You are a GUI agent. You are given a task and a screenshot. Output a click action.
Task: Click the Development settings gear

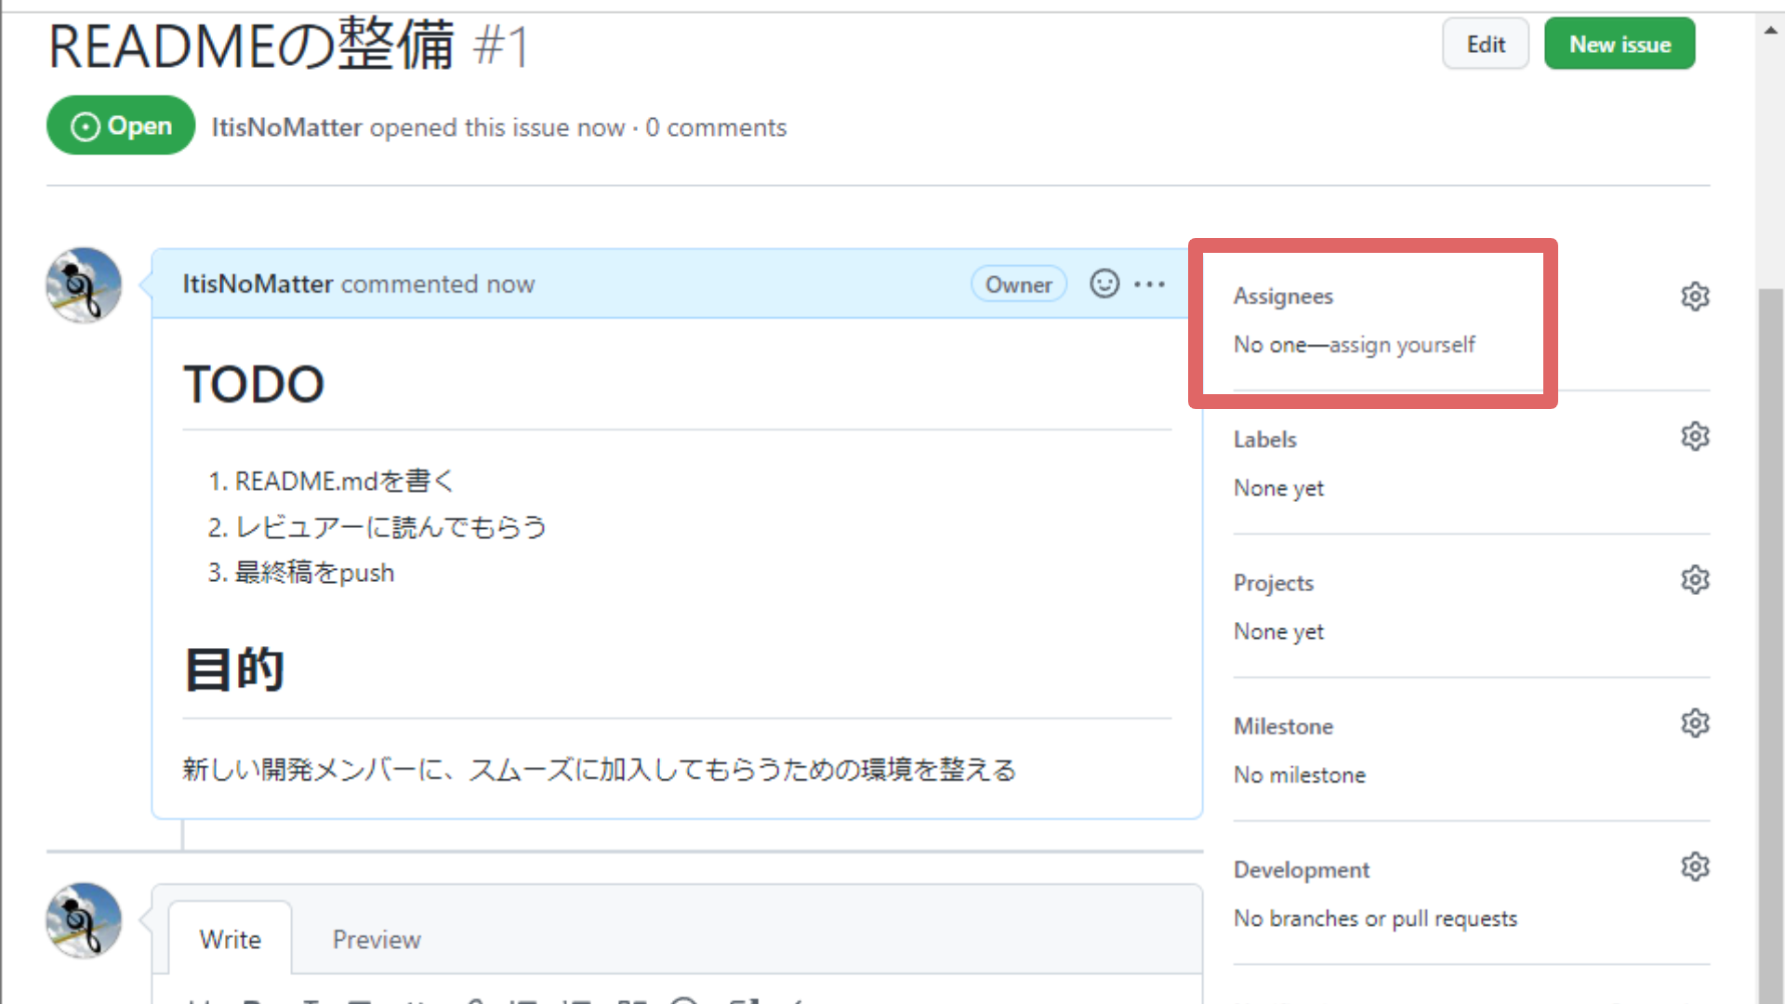coord(1695,865)
